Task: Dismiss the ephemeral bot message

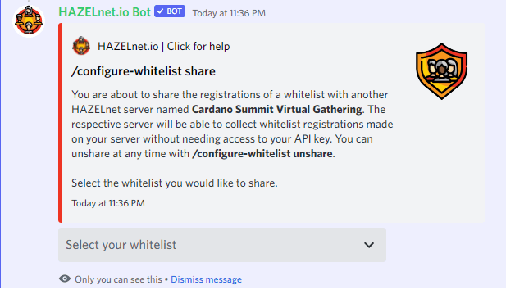Action: click(x=206, y=279)
